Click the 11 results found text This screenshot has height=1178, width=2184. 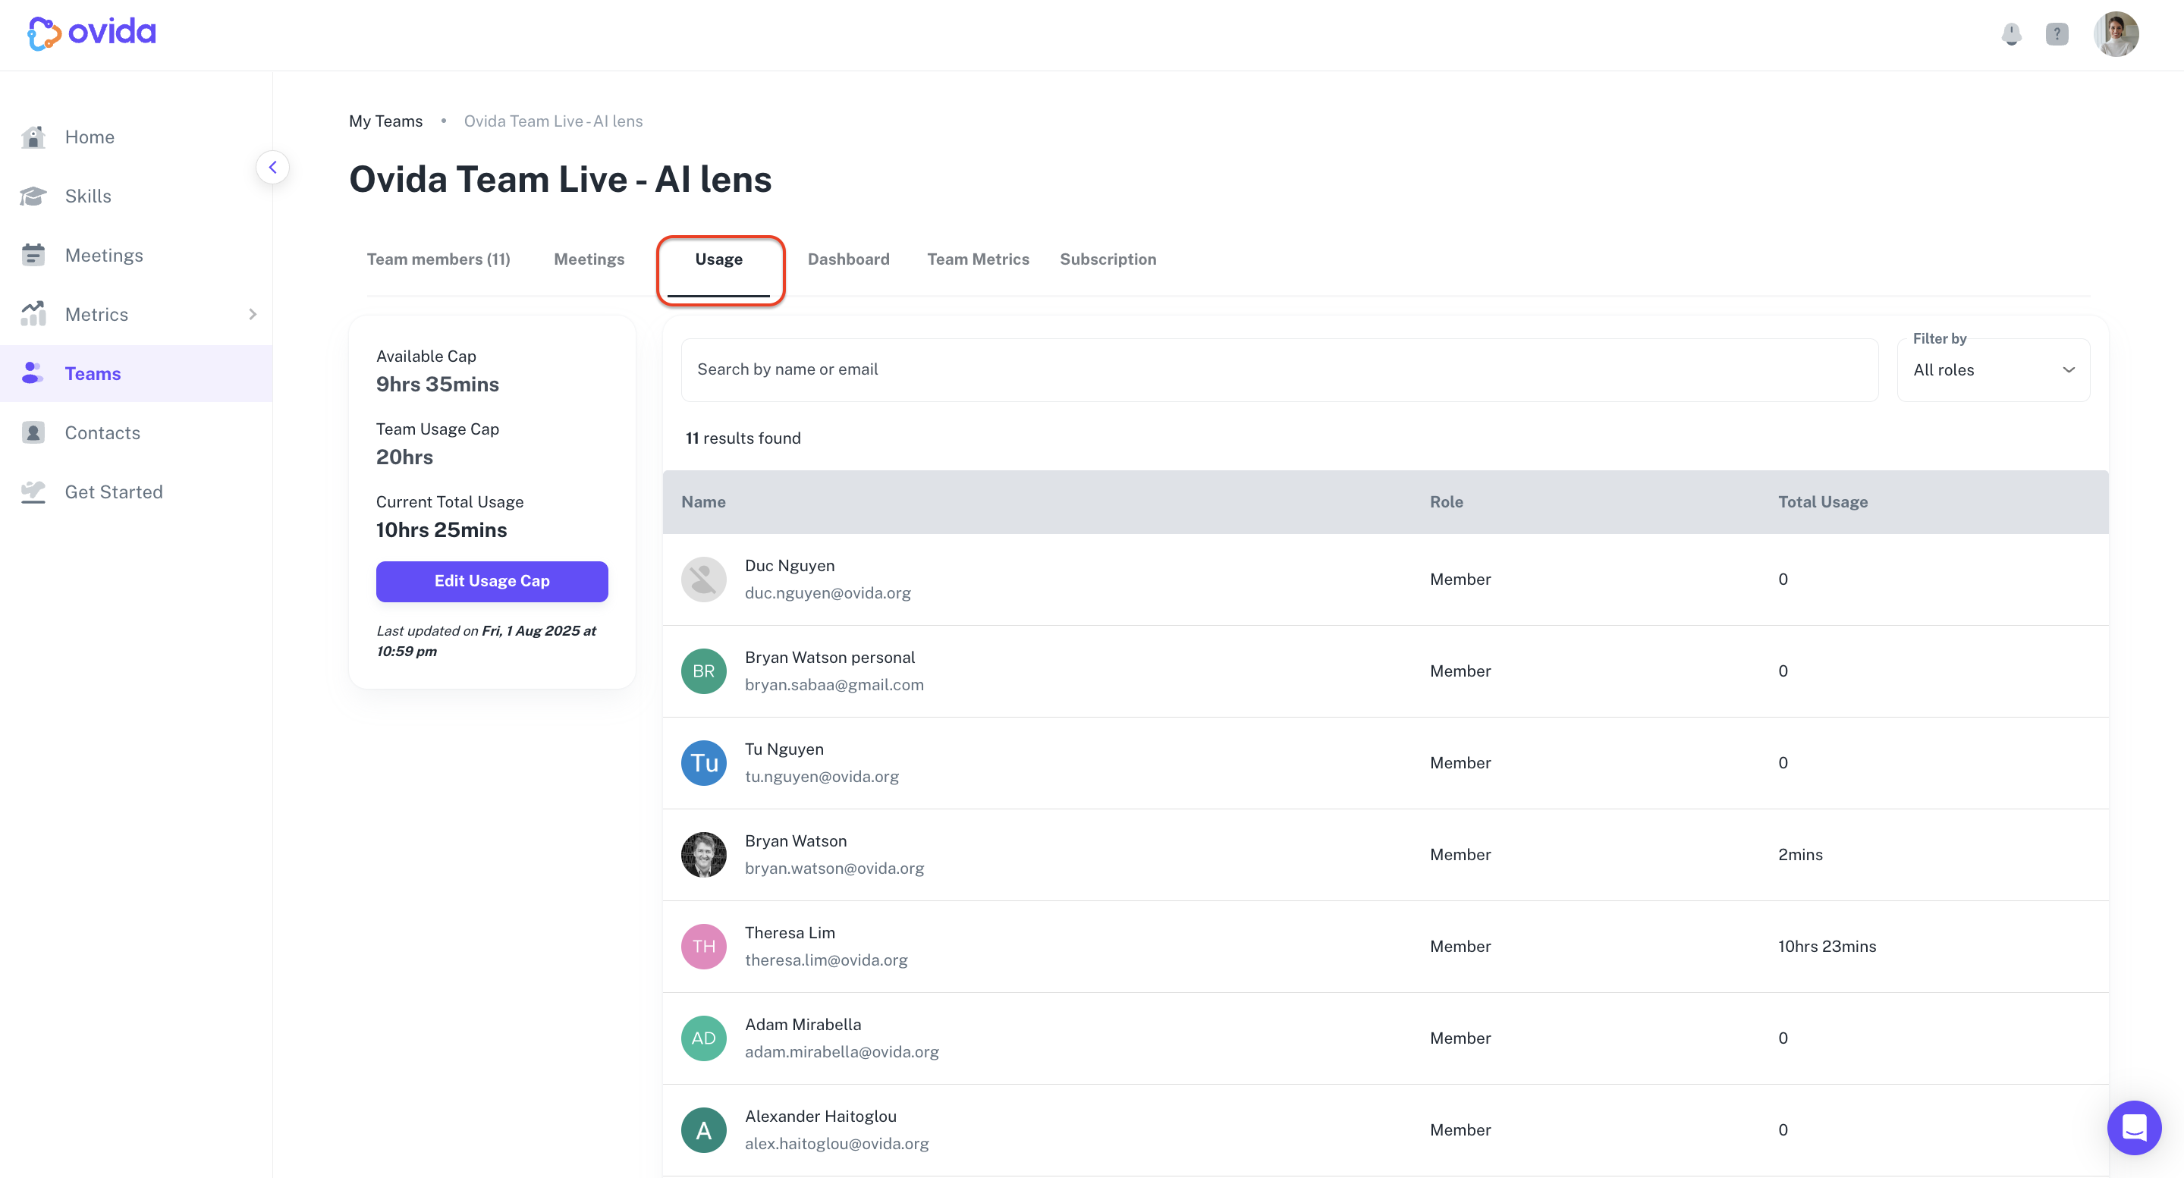[743, 438]
